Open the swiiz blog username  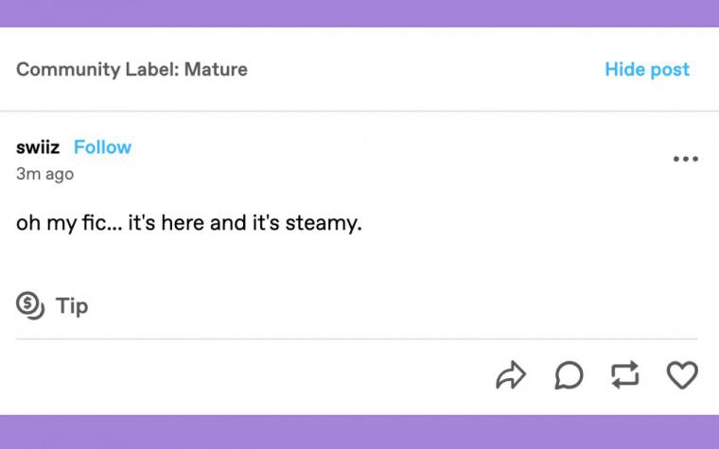click(x=38, y=147)
